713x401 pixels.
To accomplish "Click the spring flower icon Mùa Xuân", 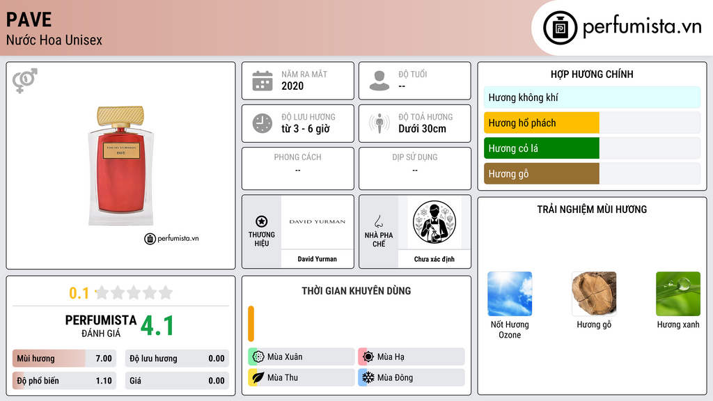I will pyautogui.click(x=258, y=357).
